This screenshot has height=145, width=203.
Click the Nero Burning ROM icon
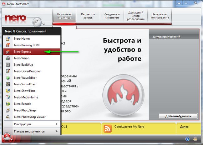point(8,45)
